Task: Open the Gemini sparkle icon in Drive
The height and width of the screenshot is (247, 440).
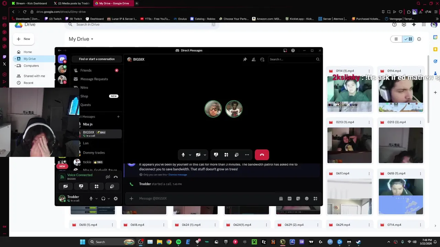Action: coord(414,24)
